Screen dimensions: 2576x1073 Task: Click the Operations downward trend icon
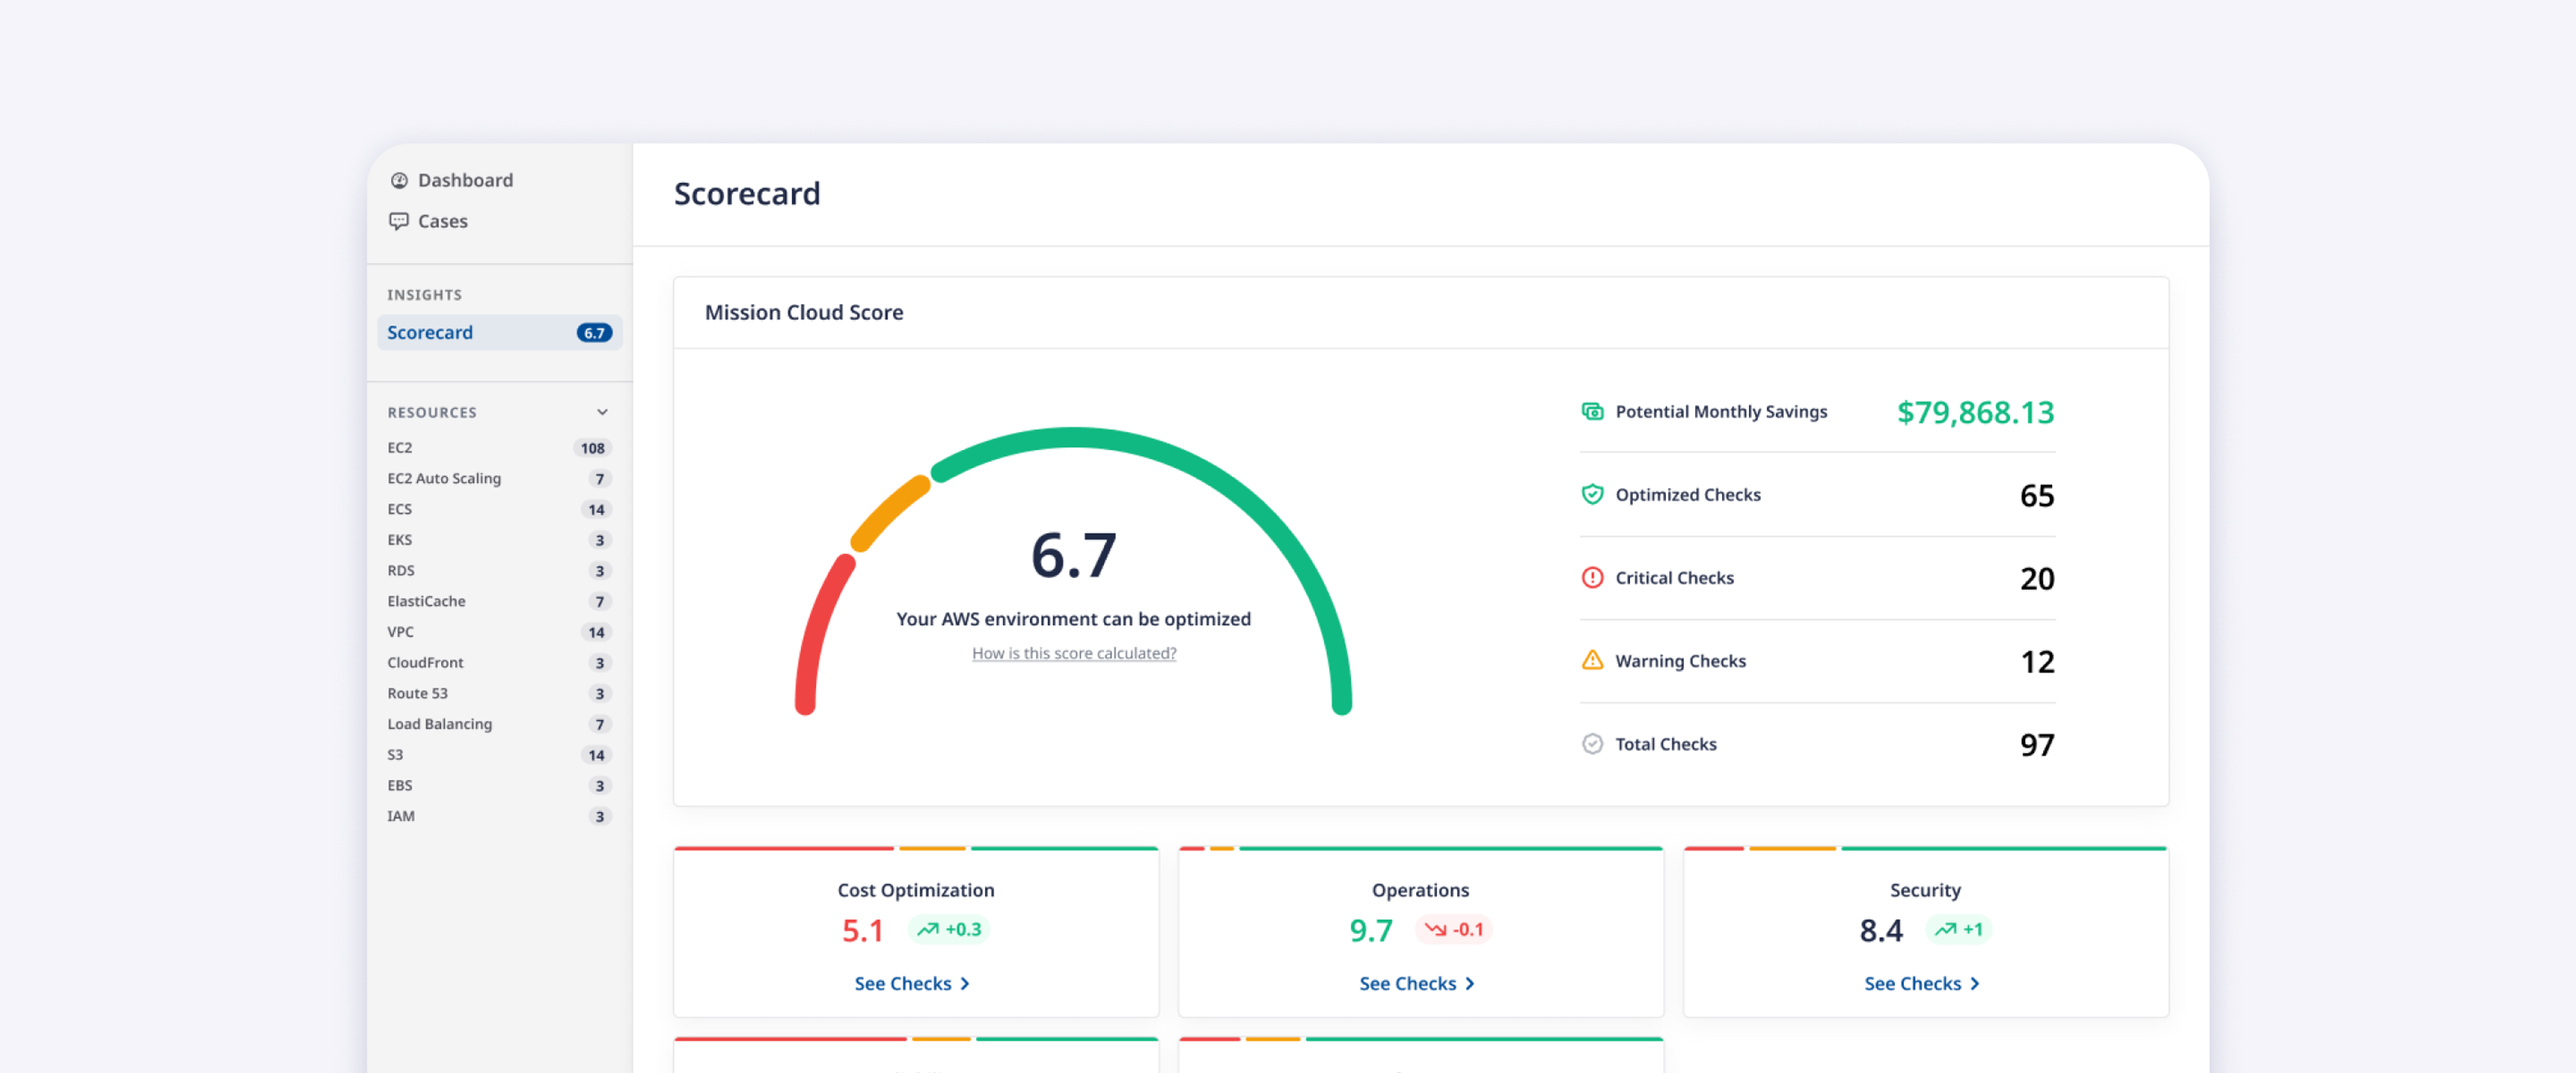[1435, 929]
